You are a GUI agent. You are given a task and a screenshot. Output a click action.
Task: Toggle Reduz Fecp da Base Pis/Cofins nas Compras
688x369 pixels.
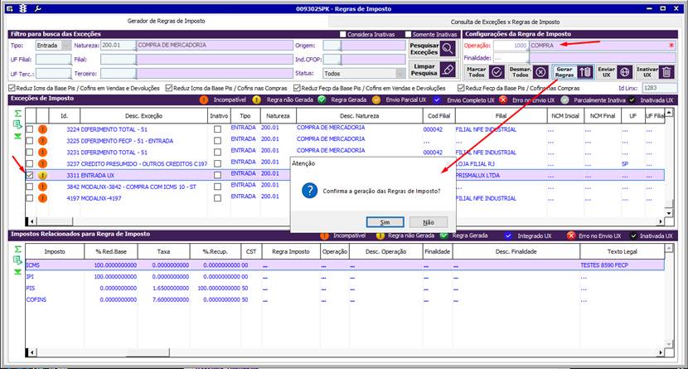pyautogui.click(x=461, y=88)
